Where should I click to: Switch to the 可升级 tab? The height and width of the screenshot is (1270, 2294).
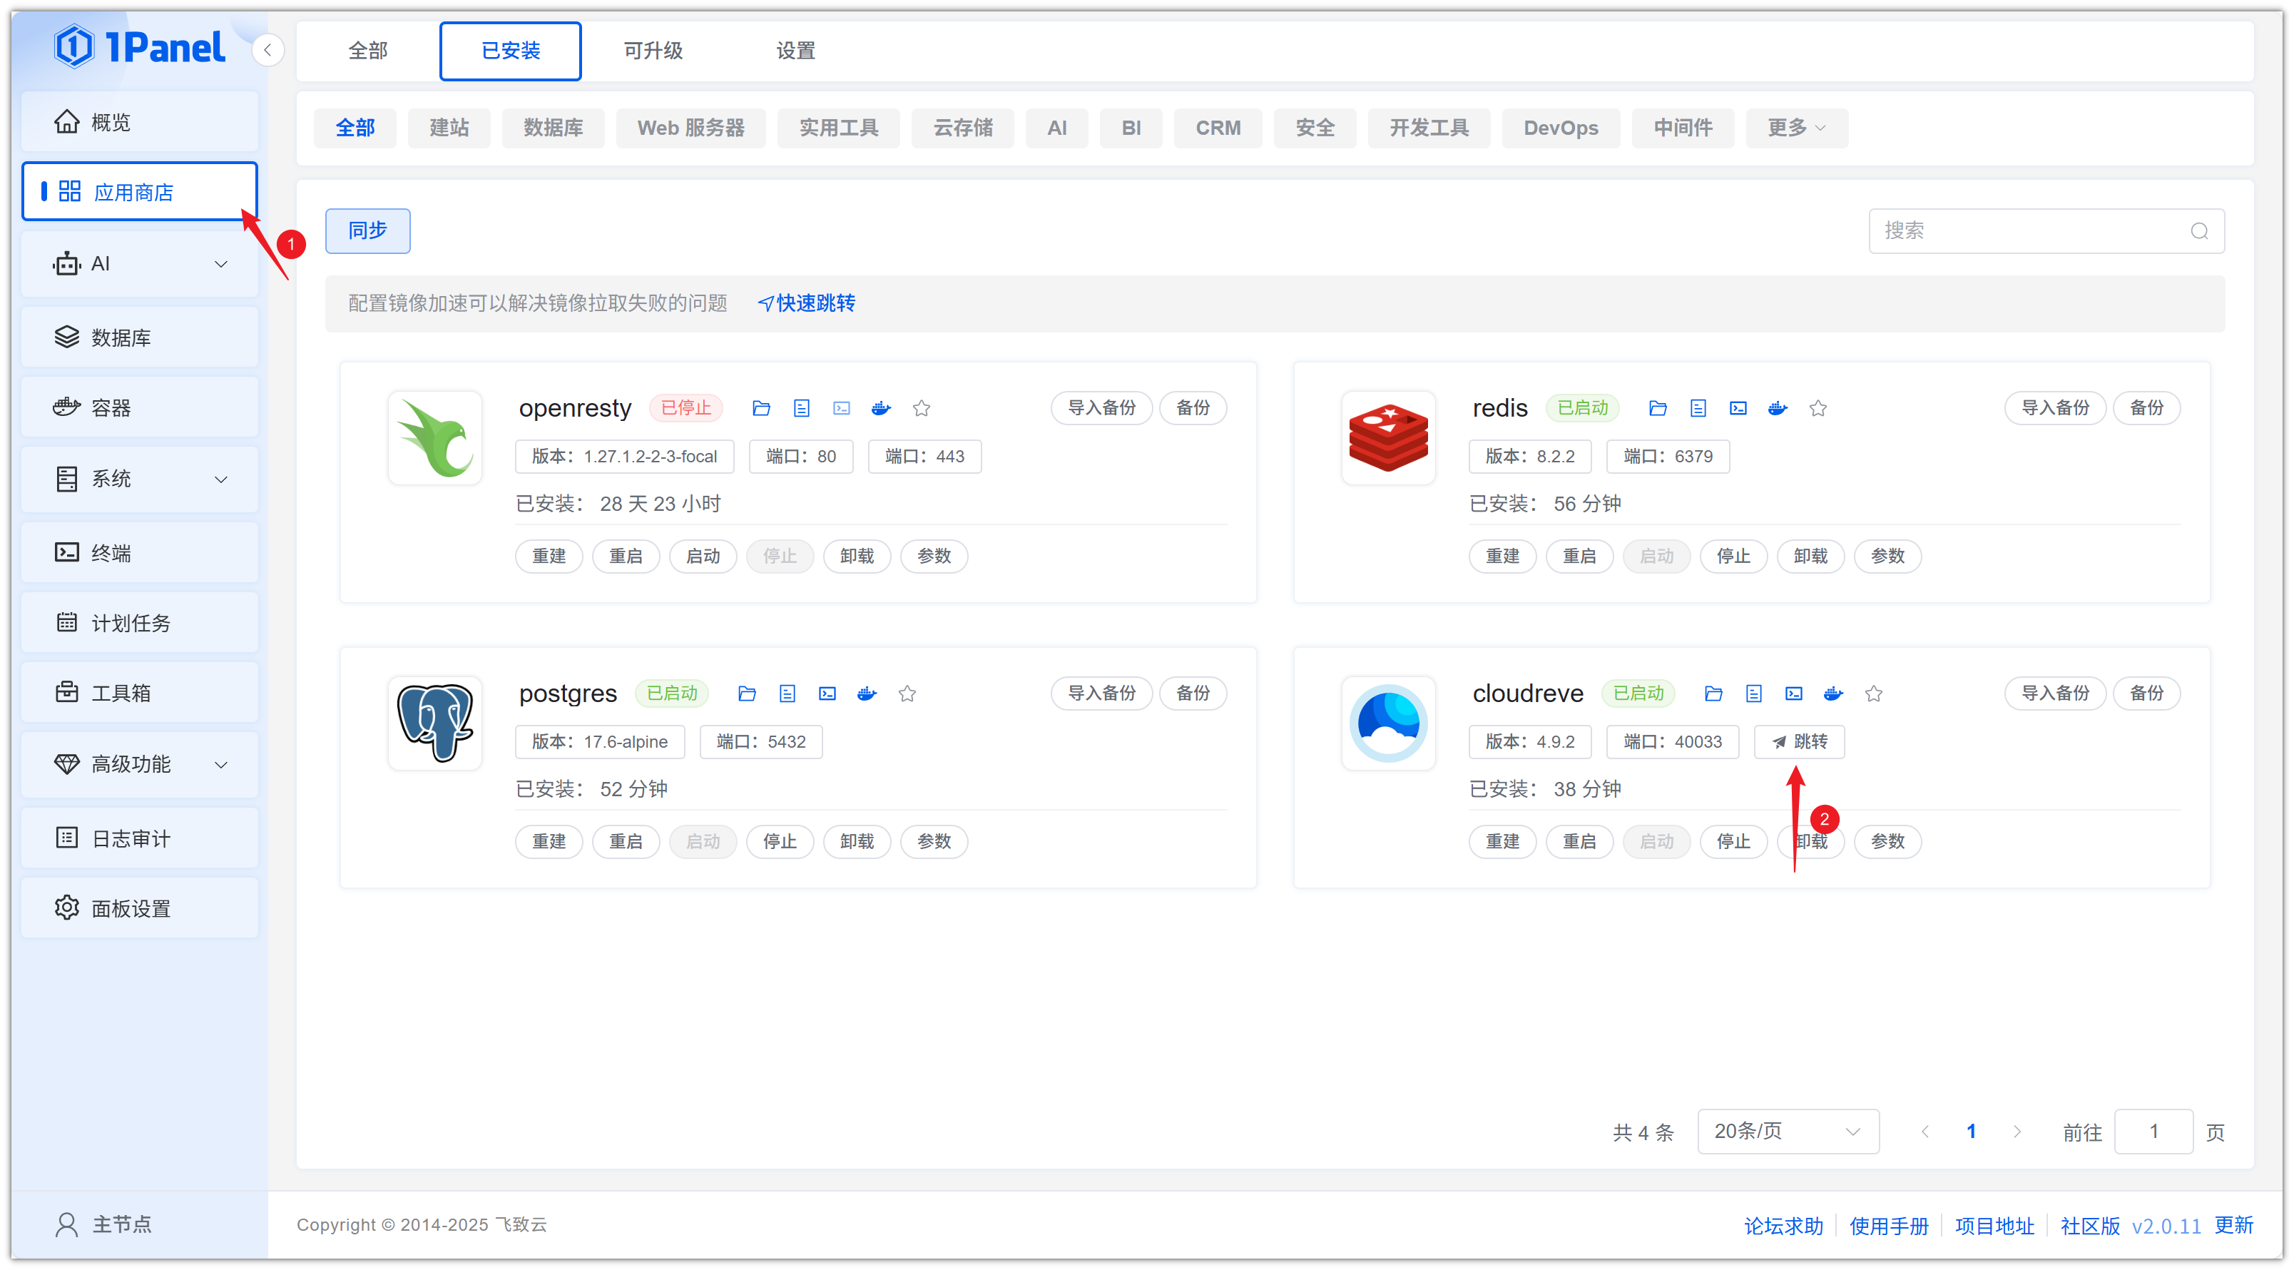tap(653, 50)
